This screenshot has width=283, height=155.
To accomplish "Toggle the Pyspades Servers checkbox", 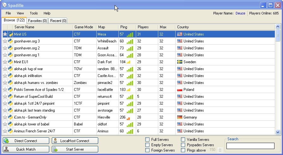I will click(183, 145).
